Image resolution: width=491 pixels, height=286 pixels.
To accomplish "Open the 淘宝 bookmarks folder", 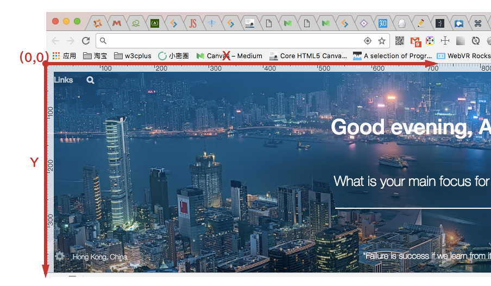I will 95,56.
